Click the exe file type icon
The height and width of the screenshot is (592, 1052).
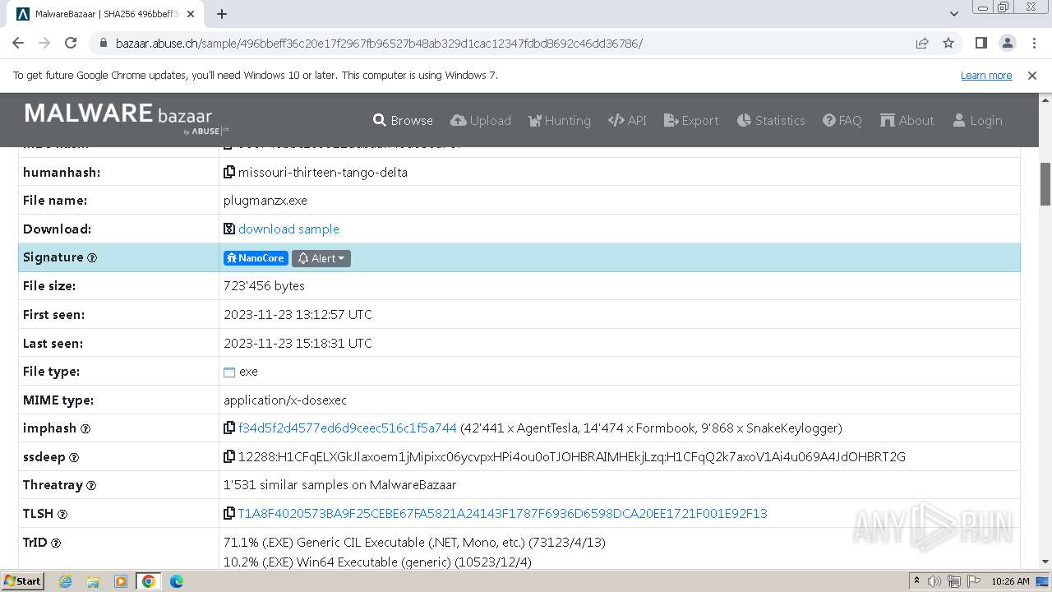[229, 372]
